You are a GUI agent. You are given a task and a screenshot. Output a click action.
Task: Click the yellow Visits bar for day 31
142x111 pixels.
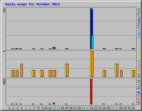point(132,74)
